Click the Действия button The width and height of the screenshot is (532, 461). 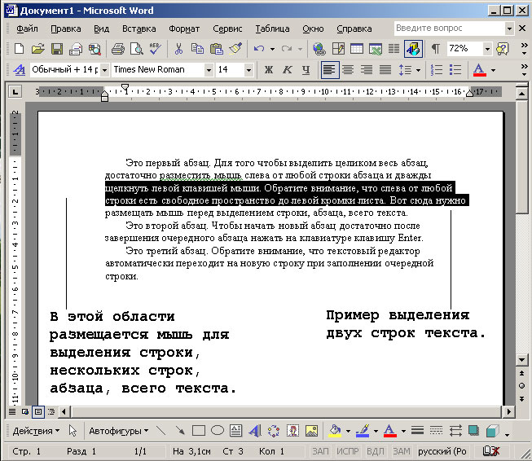coord(36,430)
